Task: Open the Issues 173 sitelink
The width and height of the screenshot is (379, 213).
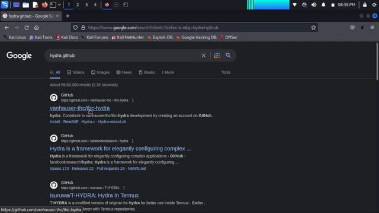Action: (59, 169)
